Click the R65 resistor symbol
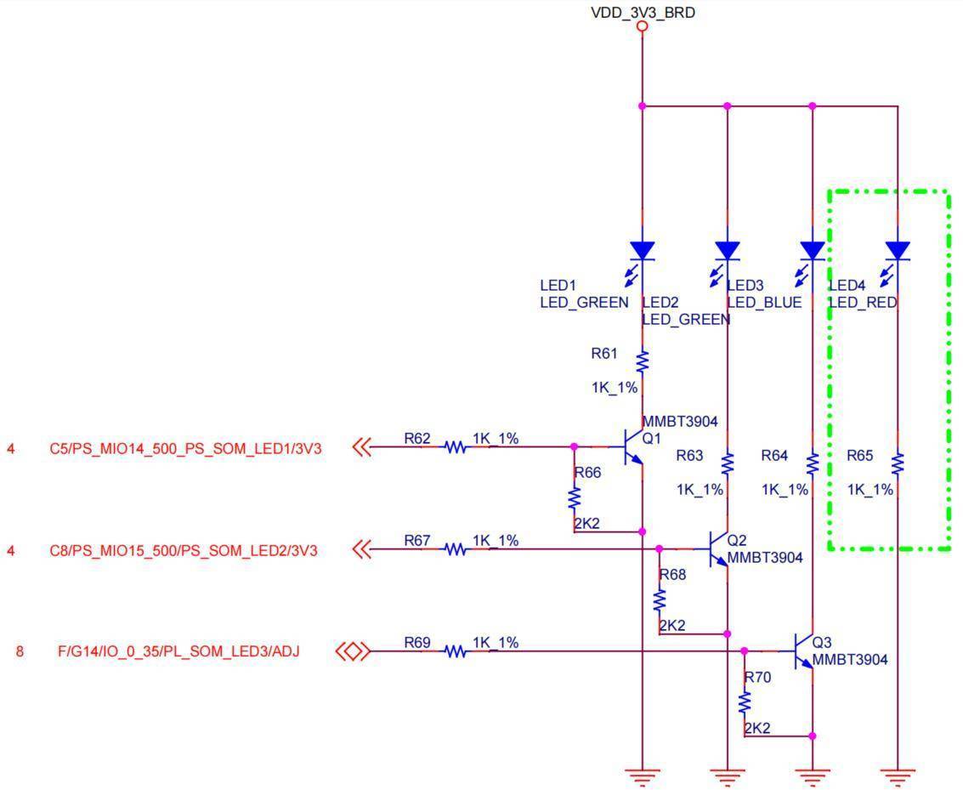 click(x=898, y=463)
